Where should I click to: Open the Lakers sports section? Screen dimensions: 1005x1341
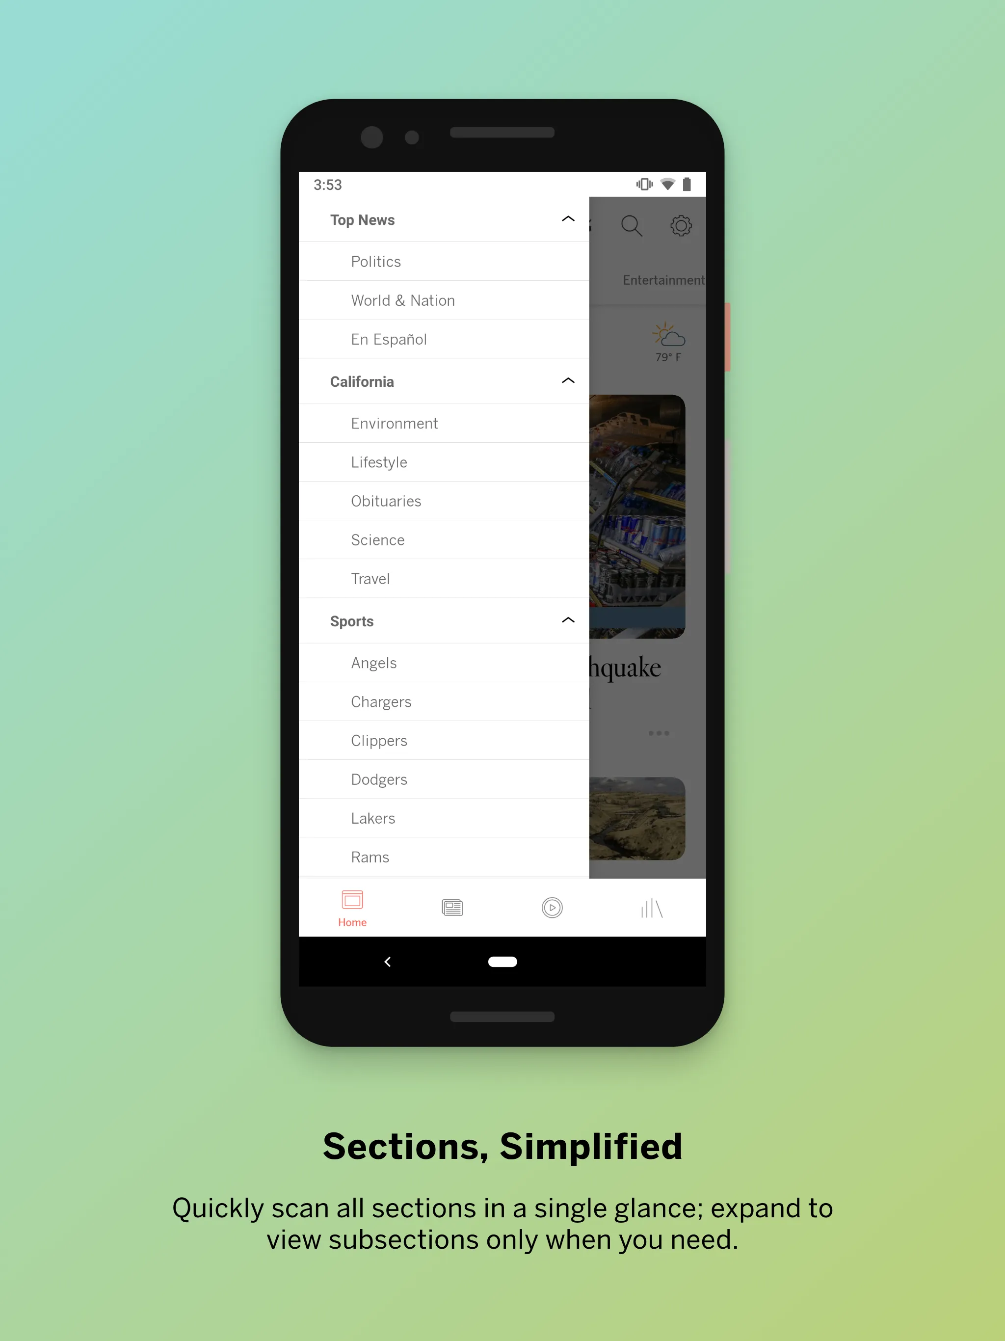pyautogui.click(x=372, y=818)
